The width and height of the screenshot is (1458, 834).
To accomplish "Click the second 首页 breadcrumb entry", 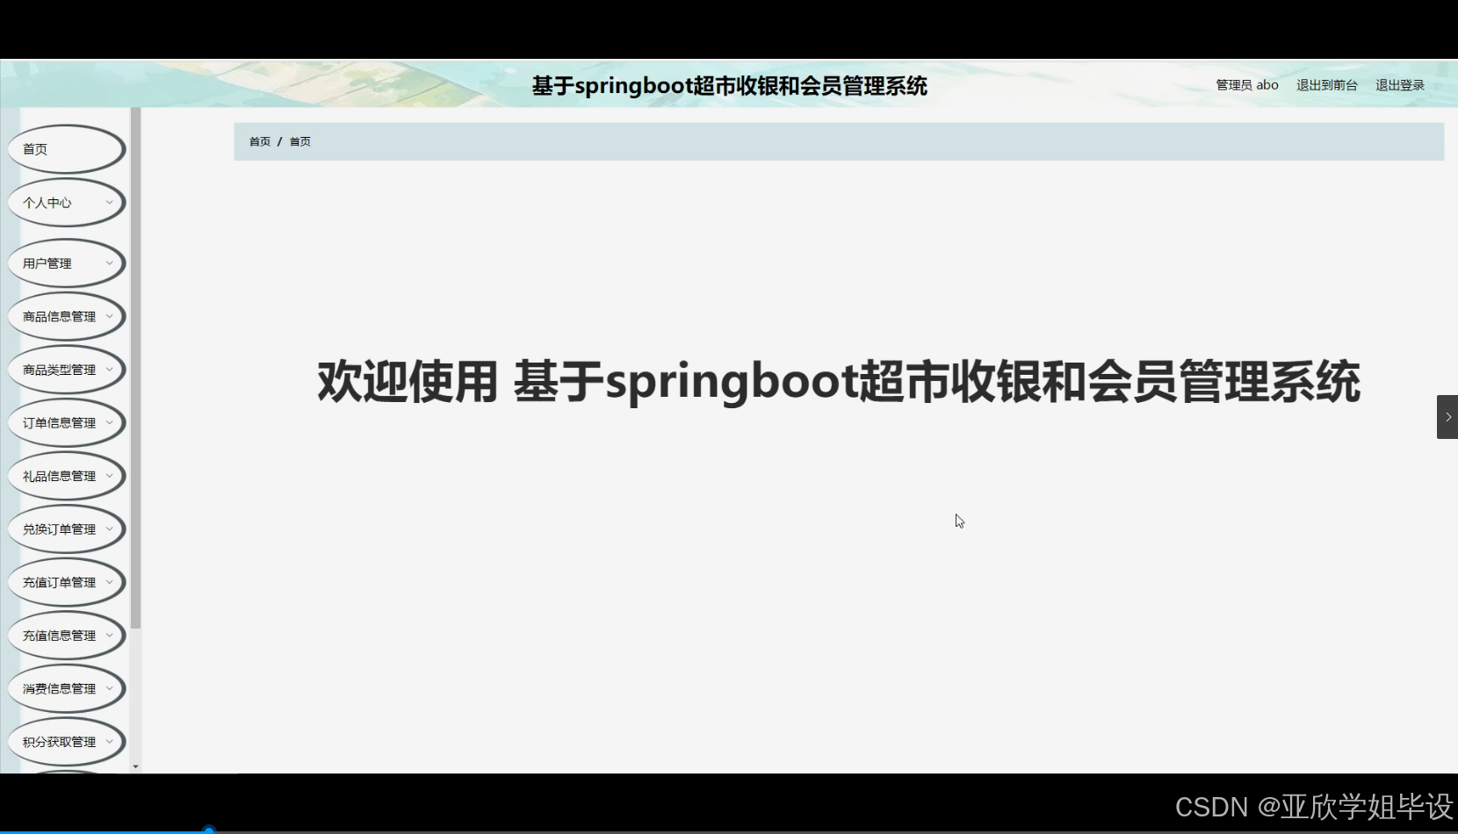I will click(300, 141).
